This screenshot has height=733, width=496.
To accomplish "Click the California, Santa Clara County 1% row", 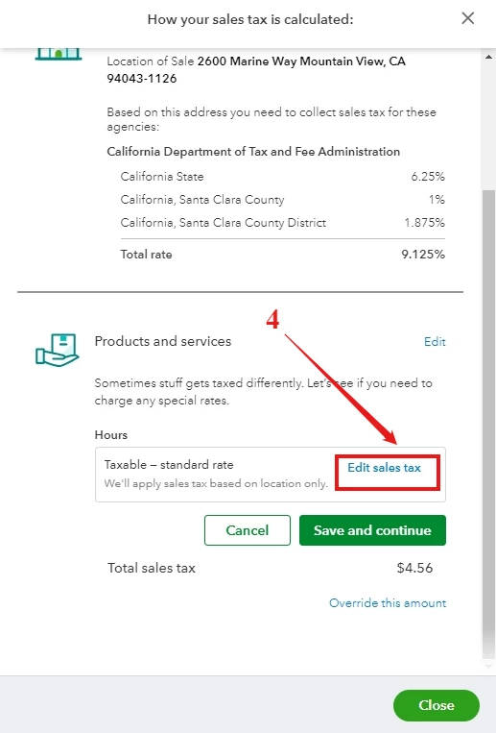I will coord(283,200).
